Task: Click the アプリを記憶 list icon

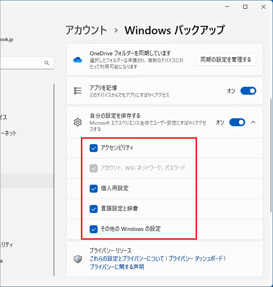Action: [x=77, y=91]
